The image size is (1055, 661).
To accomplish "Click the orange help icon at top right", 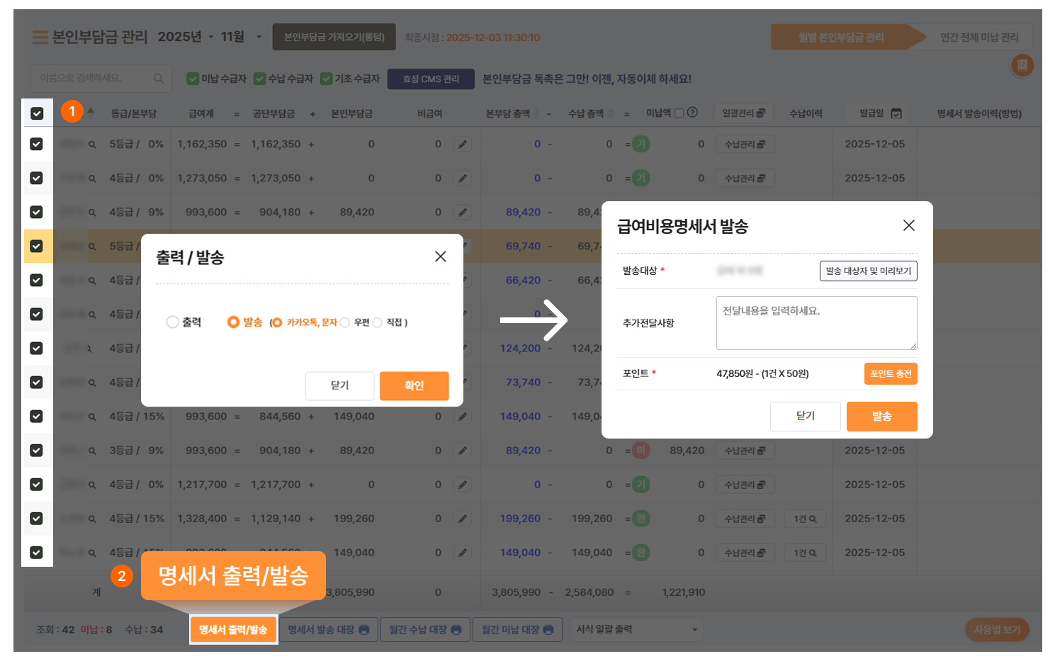I will tap(1022, 66).
